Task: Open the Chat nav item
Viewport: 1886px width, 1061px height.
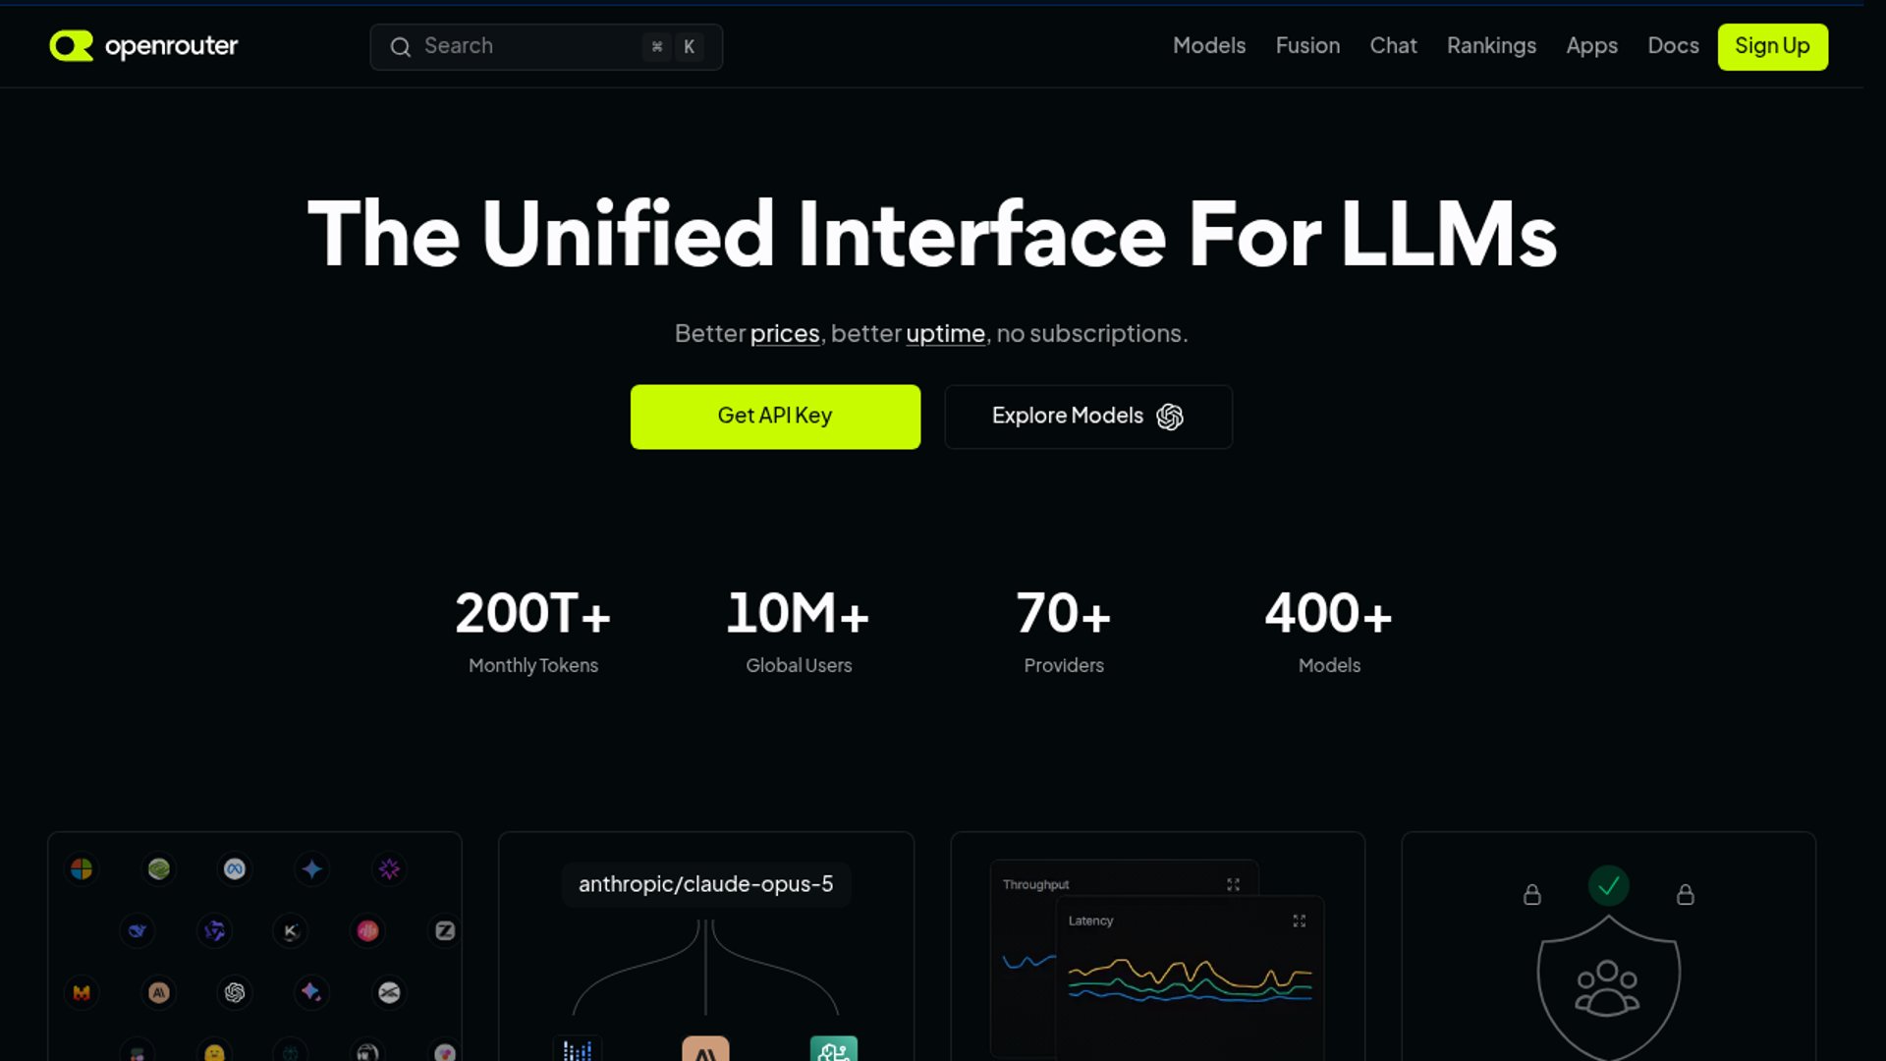Action: tap(1393, 46)
